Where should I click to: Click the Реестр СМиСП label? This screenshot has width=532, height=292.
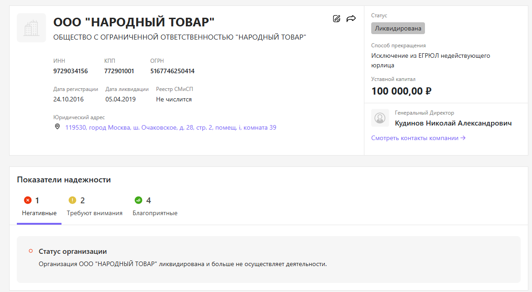pyautogui.click(x=174, y=89)
